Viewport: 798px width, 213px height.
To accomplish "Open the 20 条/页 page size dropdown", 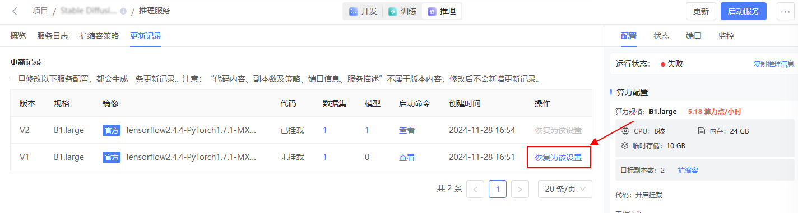I will coord(565,189).
